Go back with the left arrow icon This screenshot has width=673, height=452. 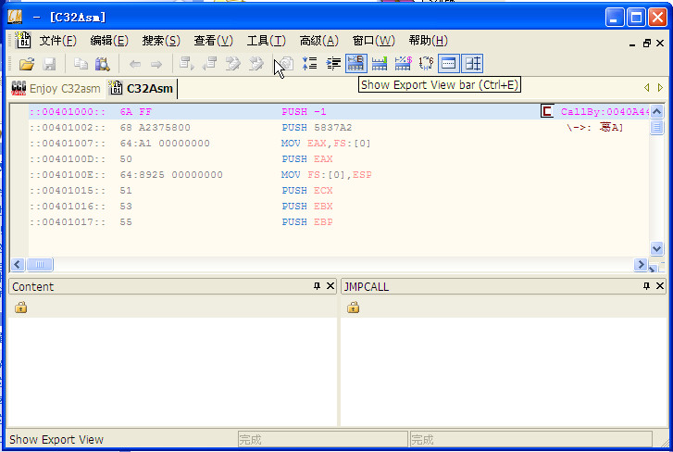coord(135,65)
